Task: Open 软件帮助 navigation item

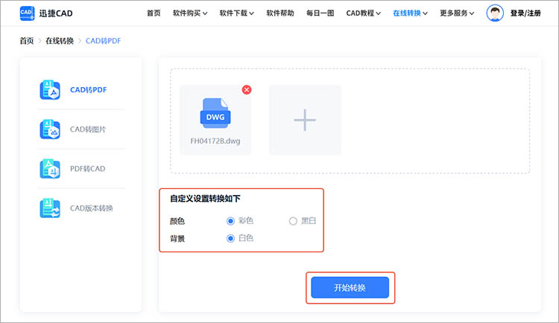Action: [x=280, y=13]
